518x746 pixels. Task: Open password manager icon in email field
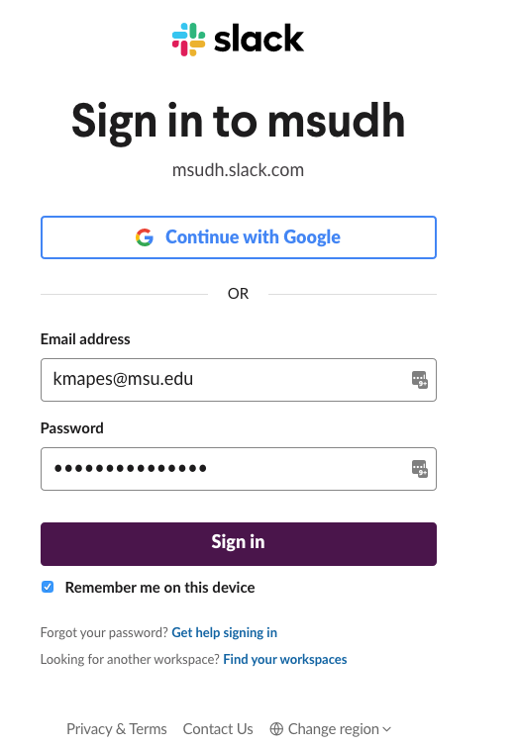tap(419, 380)
